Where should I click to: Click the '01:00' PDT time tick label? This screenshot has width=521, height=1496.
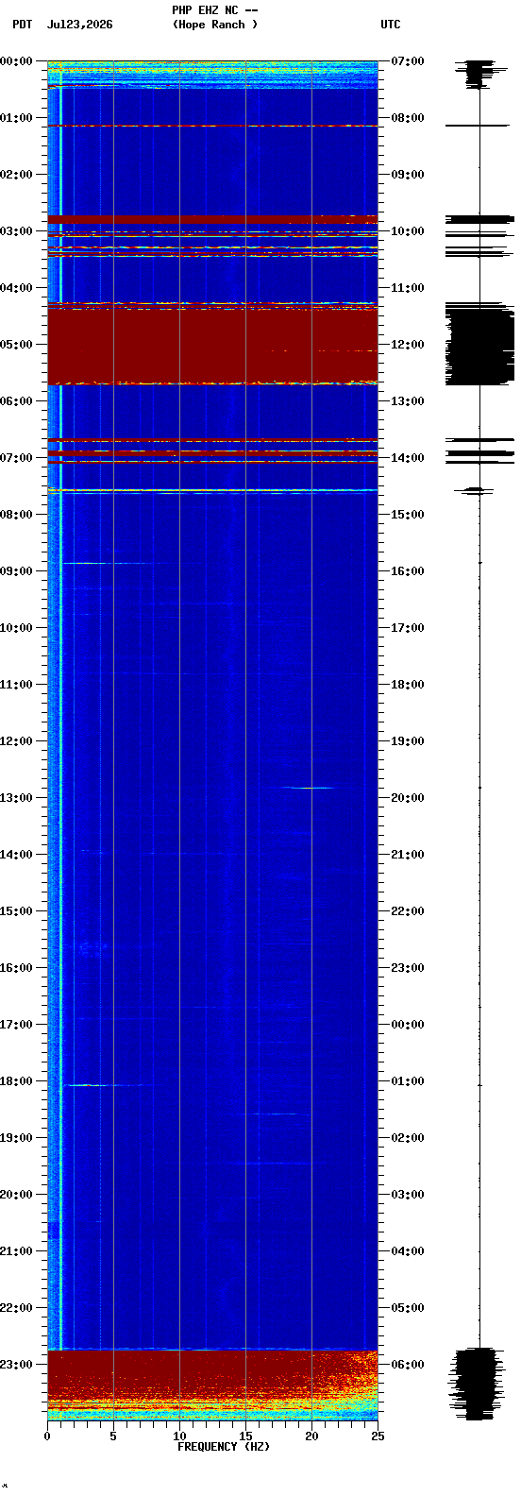point(16,118)
